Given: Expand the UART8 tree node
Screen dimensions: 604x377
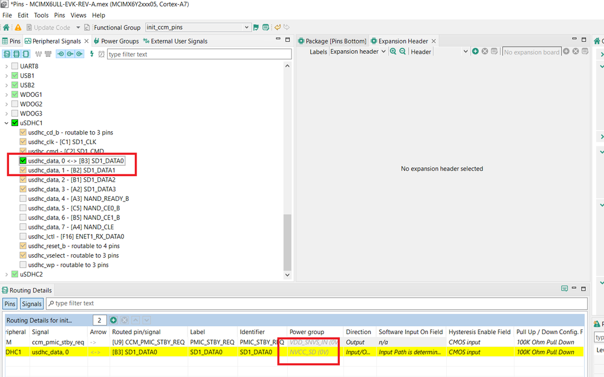Looking at the screenshot, I should pyautogui.click(x=6, y=67).
